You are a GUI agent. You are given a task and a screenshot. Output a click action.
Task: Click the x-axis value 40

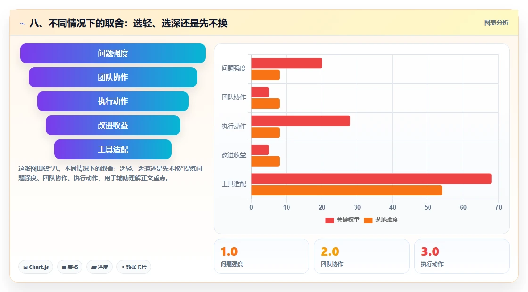point(392,208)
